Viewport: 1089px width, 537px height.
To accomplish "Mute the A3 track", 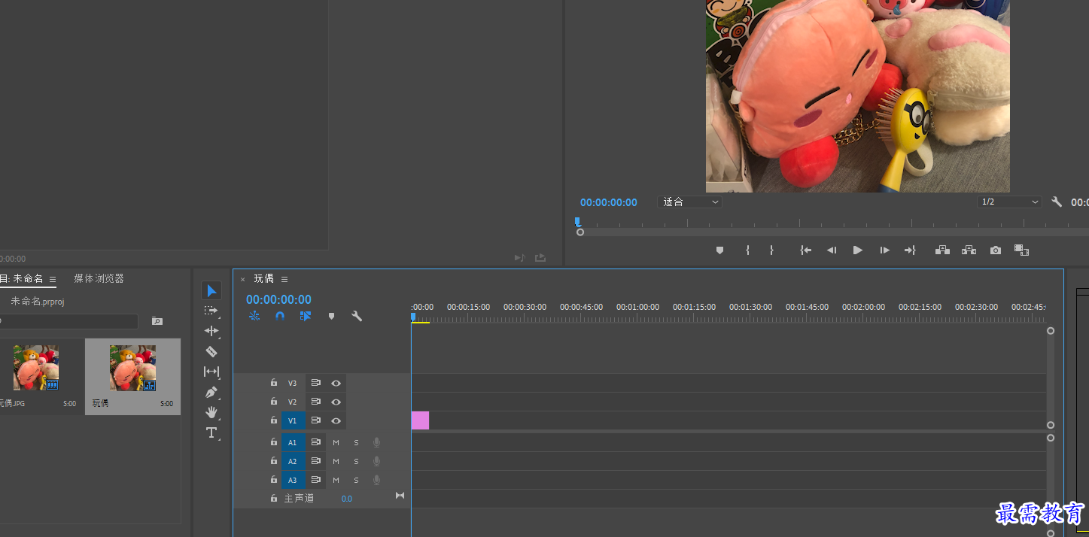I will [336, 481].
